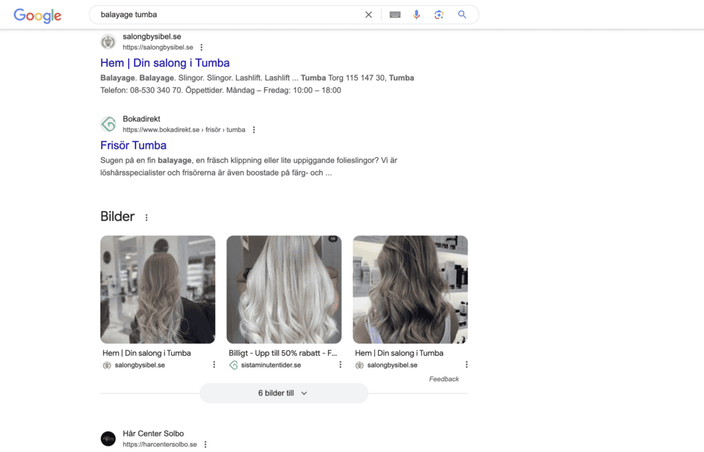This screenshot has height=452, width=704.
Task: Open options for Hår Center Solbo result
Action: pyautogui.click(x=205, y=444)
